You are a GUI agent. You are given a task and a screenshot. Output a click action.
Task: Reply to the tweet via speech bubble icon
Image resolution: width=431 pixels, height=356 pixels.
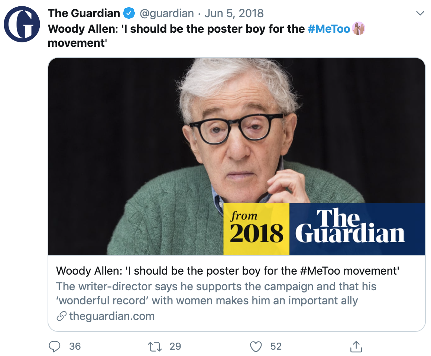tap(55, 346)
